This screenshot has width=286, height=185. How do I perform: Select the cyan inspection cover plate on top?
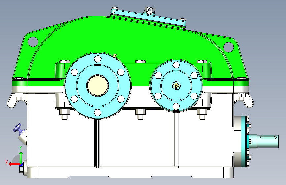148,18
